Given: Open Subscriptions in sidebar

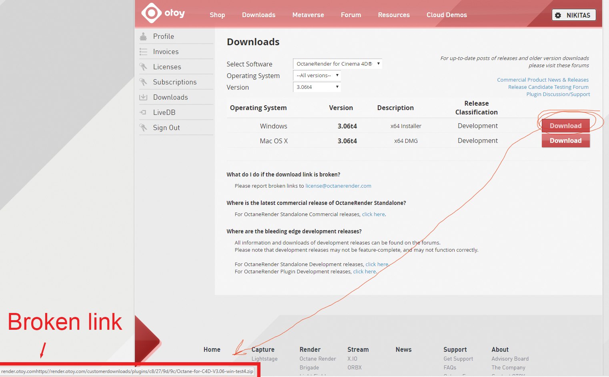Looking at the screenshot, I should (175, 82).
